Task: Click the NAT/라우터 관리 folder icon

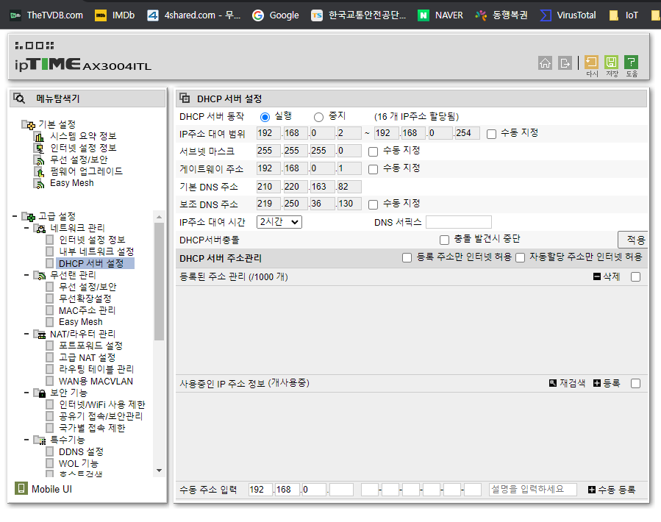Action: (x=40, y=335)
